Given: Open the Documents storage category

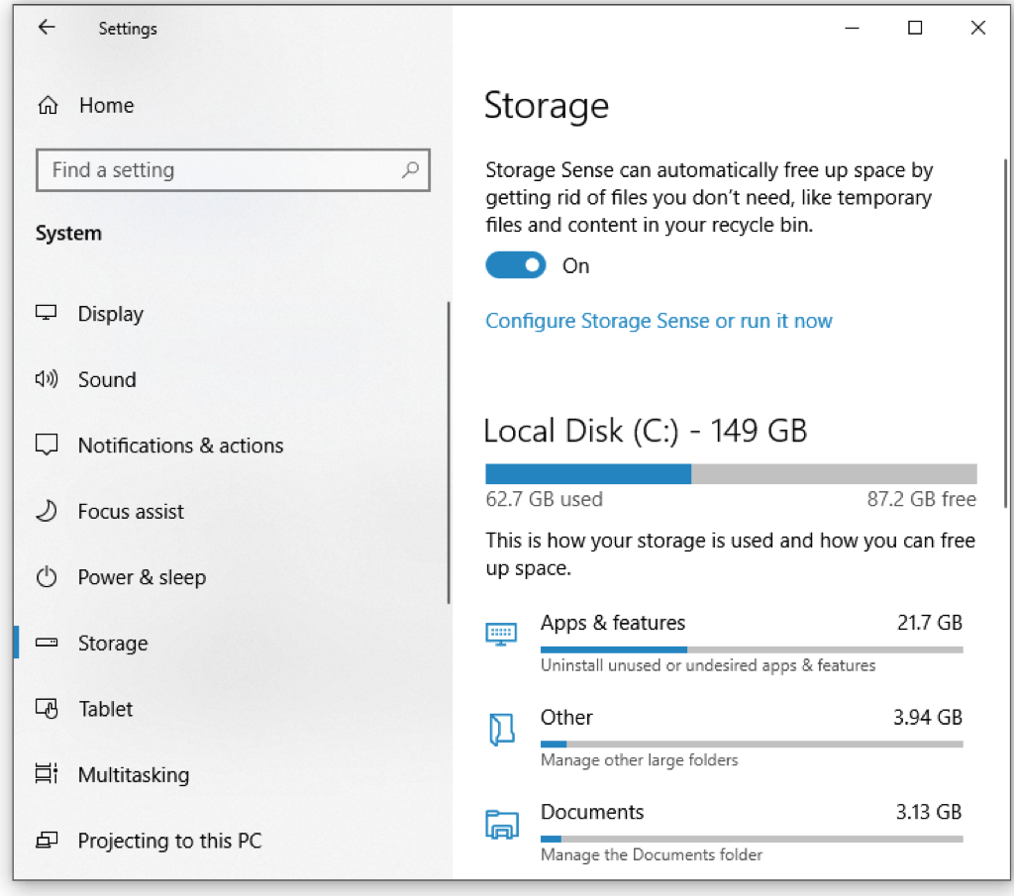Looking at the screenshot, I should coord(724,832).
